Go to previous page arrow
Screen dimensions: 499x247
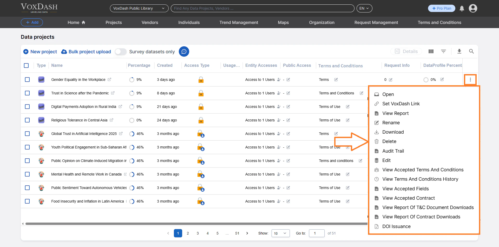coord(168,233)
